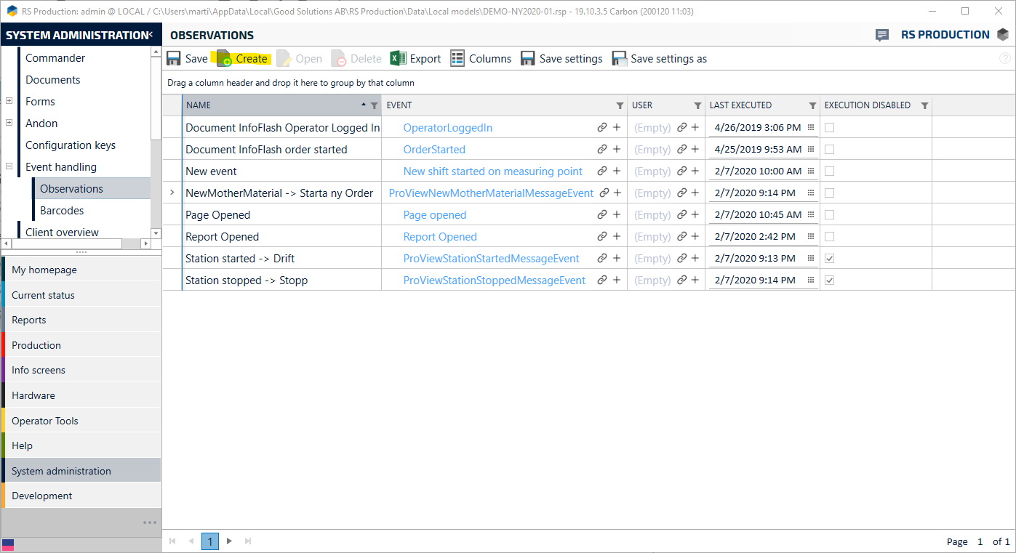Open the ProViewStationStoppedMessageEvent link
The image size is (1016, 553).
coord(494,280)
